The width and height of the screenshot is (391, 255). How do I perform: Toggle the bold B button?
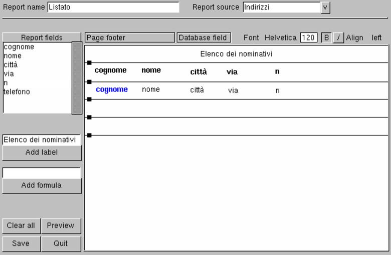click(326, 37)
